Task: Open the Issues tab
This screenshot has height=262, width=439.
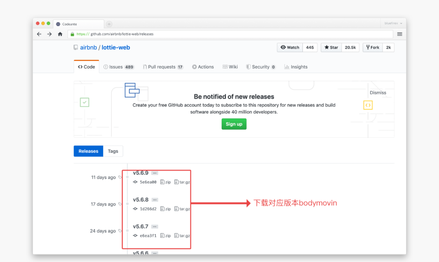Action: point(119,67)
